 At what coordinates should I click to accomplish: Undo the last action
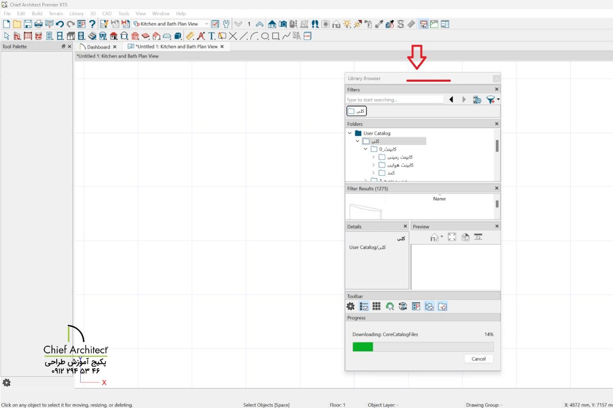(x=60, y=23)
